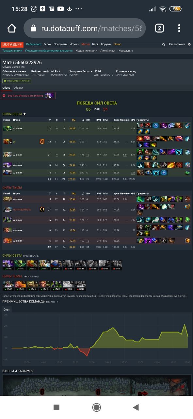The width and height of the screenshot is (193, 419).
Task: Click the 0 КОММЕНТАРИЕВ button
Action: (x=17, y=81)
